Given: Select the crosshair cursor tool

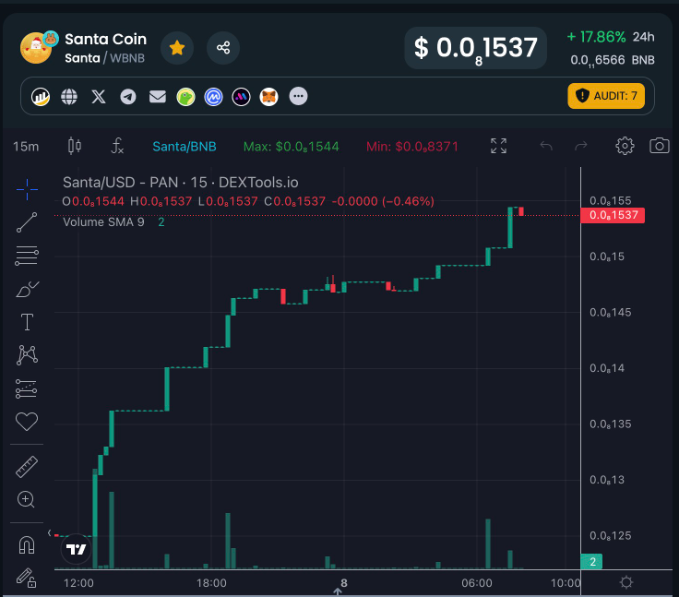Looking at the screenshot, I should click(27, 189).
